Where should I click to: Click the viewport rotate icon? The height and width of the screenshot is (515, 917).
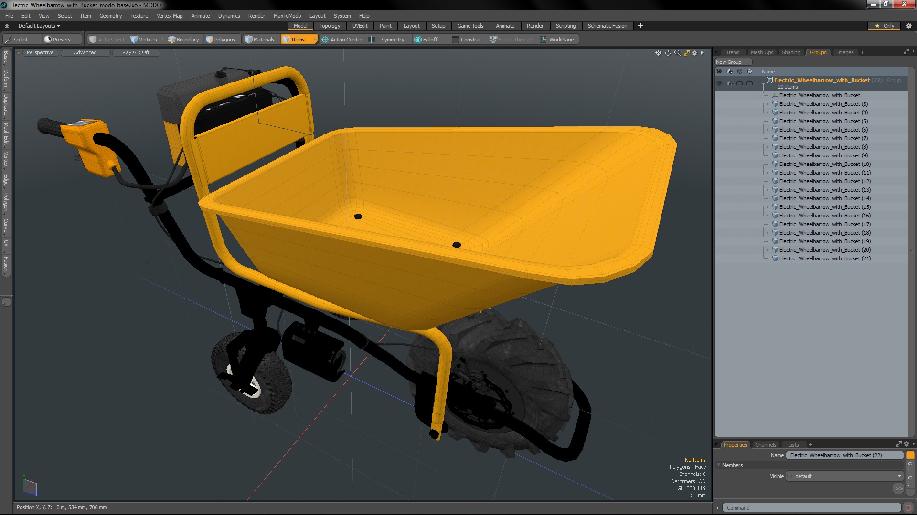pos(668,53)
